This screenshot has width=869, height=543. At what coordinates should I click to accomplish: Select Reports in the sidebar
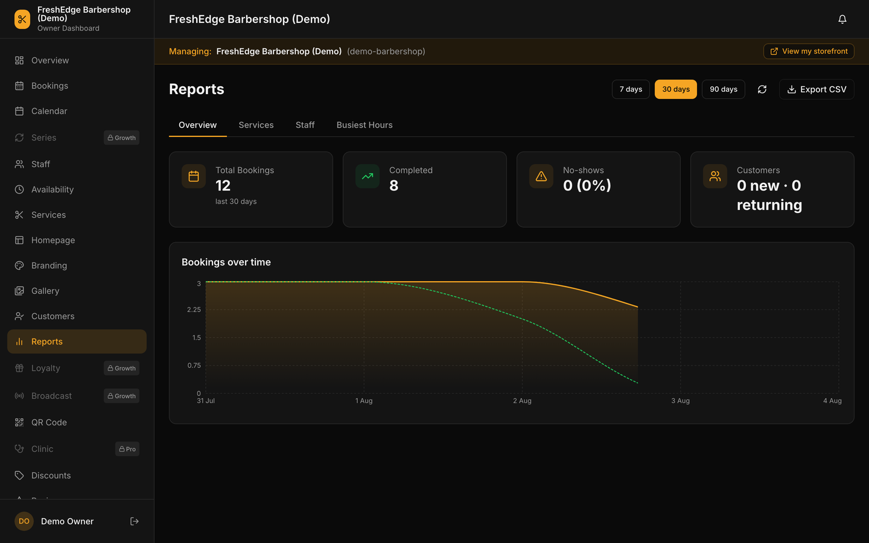pyautogui.click(x=77, y=341)
